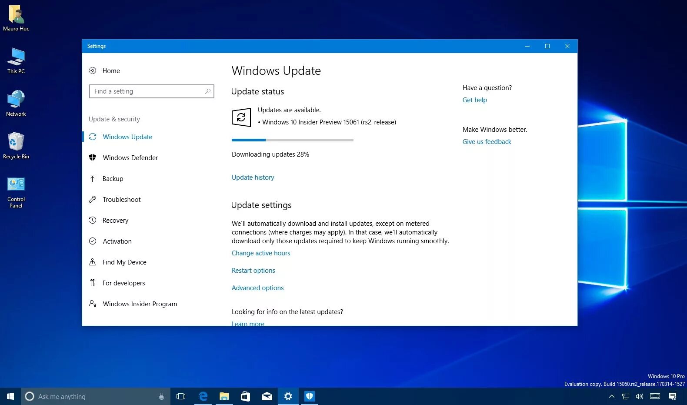Image resolution: width=687 pixels, height=405 pixels.
Task: Open the Mauro Huc user folder on desktop
Action: click(x=16, y=19)
